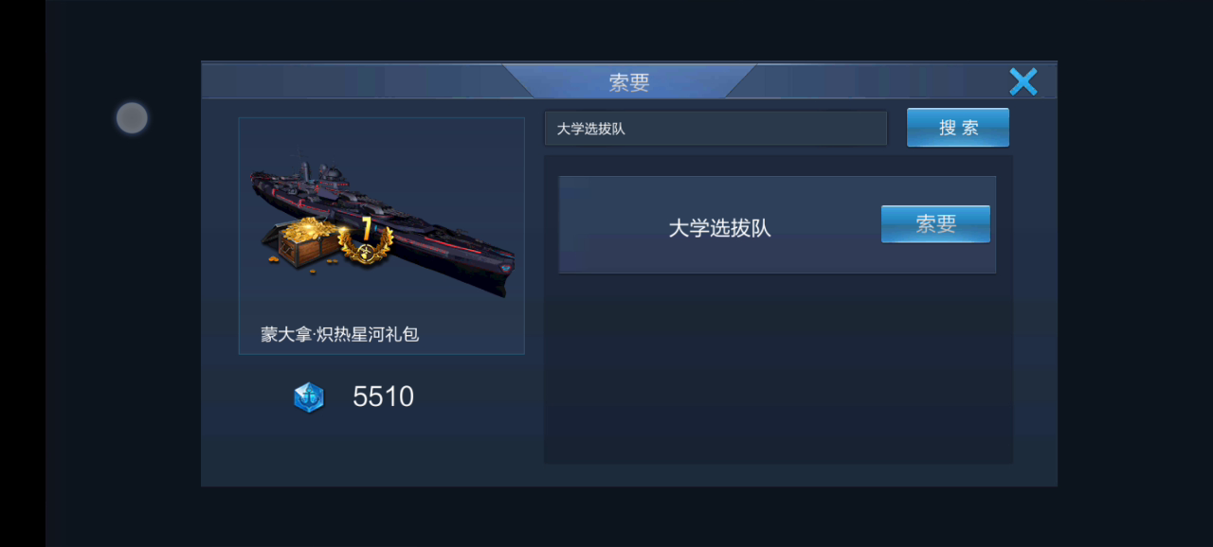Close the 索要 dialog with the X

coord(1023,82)
